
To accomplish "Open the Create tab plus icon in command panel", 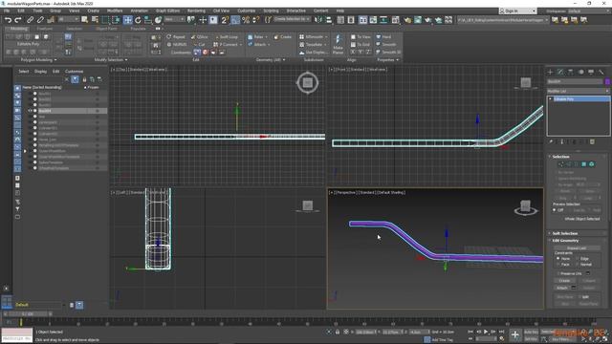I will click(x=551, y=72).
